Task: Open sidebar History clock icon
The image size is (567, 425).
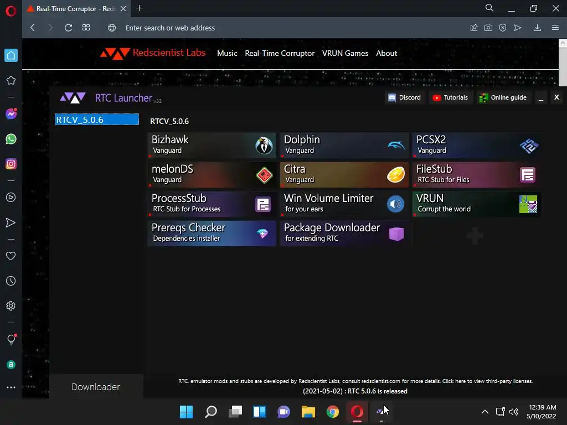Action: pos(11,281)
